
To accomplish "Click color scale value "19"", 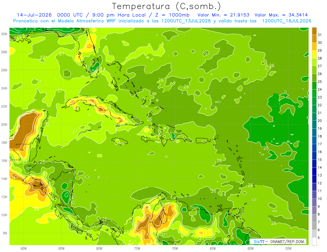I will [x=320, y=128].
